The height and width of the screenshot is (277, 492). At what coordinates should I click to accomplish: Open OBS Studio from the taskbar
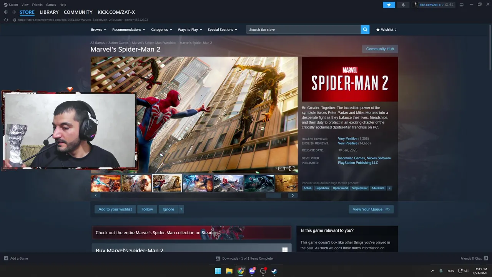click(263, 271)
